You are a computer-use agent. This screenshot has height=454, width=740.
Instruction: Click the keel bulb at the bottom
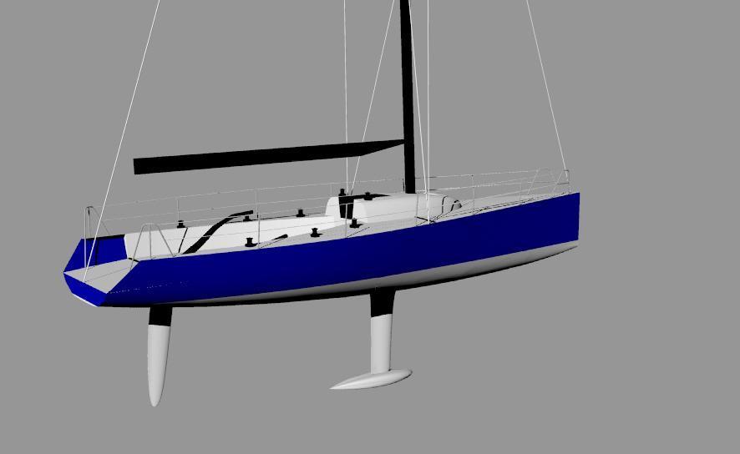coord(372,380)
